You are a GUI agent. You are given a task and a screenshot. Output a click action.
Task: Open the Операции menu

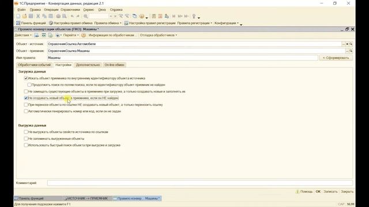51,10
